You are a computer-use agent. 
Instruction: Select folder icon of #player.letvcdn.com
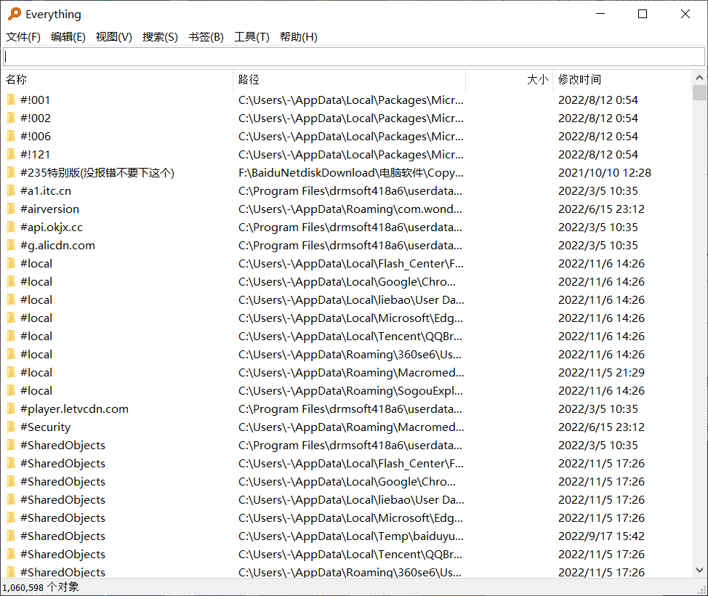[11, 408]
